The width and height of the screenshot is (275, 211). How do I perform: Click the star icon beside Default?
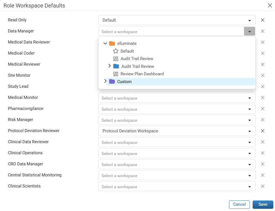pos(116,51)
